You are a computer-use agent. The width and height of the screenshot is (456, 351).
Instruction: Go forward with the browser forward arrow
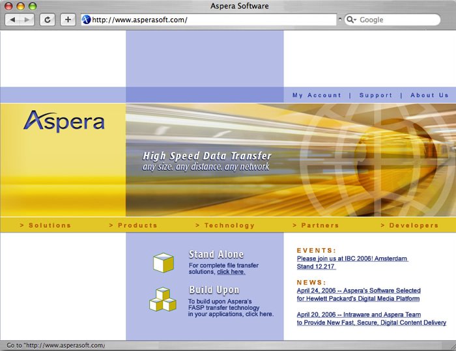[x=27, y=20]
